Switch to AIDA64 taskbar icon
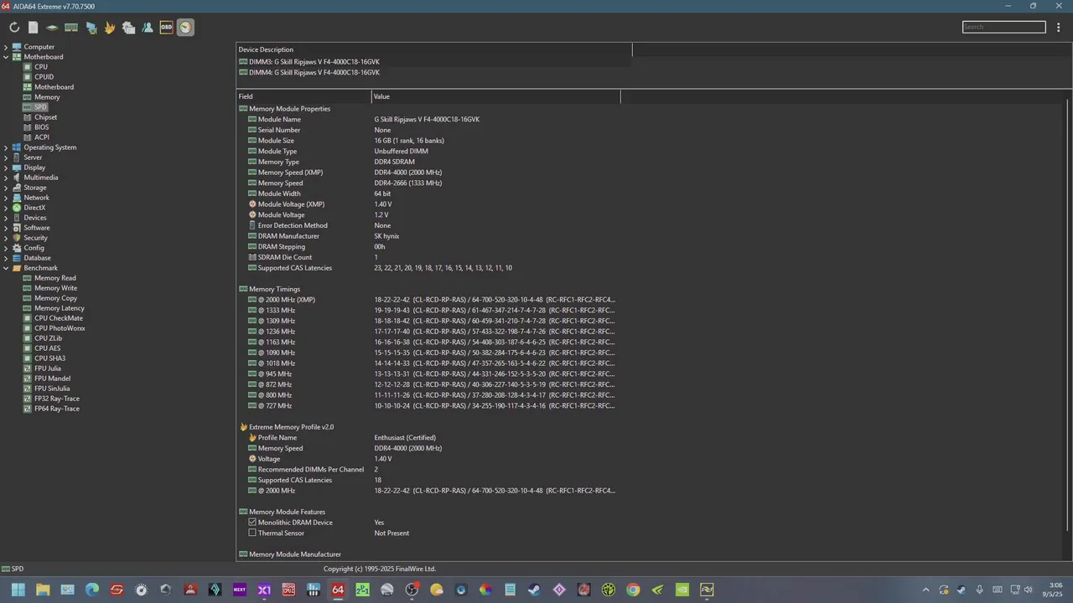1073x603 pixels. [x=338, y=590]
